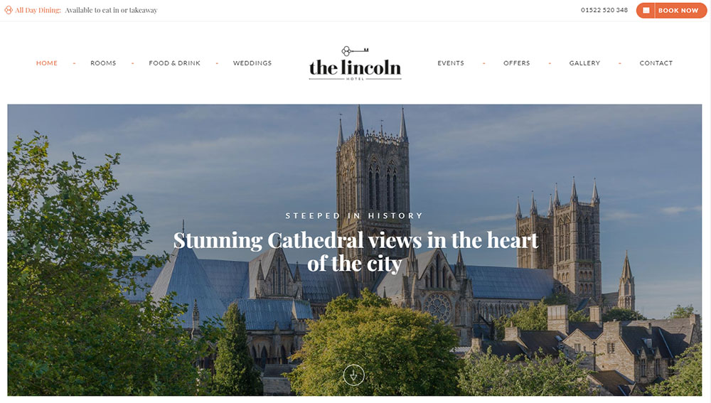Image resolution: width=711 pixels, height=403 pixels.
Task: Click the Lincoln Hotel logo
Action: pos(355,64)
